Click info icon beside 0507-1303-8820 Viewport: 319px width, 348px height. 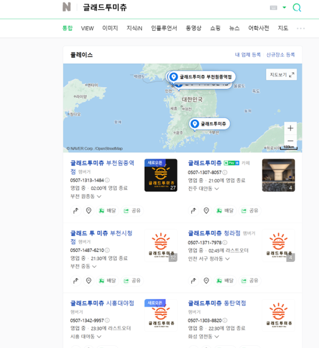225,321
